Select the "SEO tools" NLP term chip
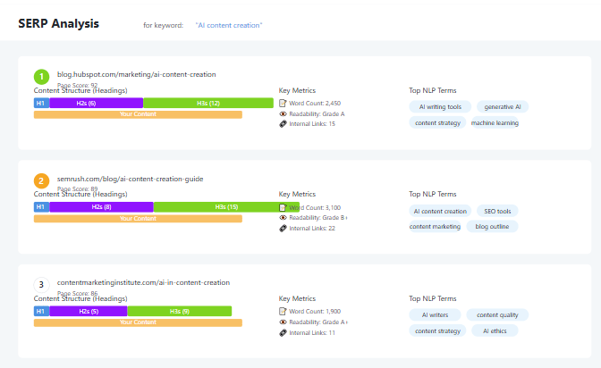Screen dimensions: 601x368 pyautogui.click(x=497, y=212)
